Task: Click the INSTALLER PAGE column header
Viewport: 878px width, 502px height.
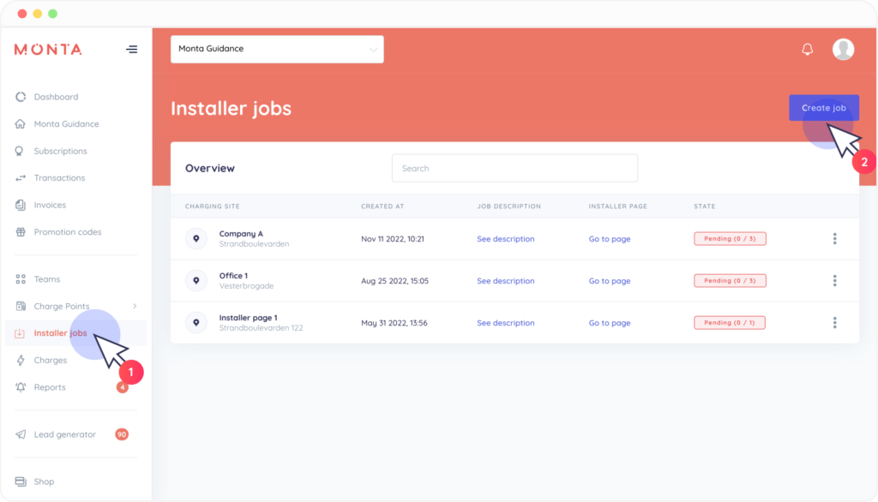Action: [x=617, y=206]
